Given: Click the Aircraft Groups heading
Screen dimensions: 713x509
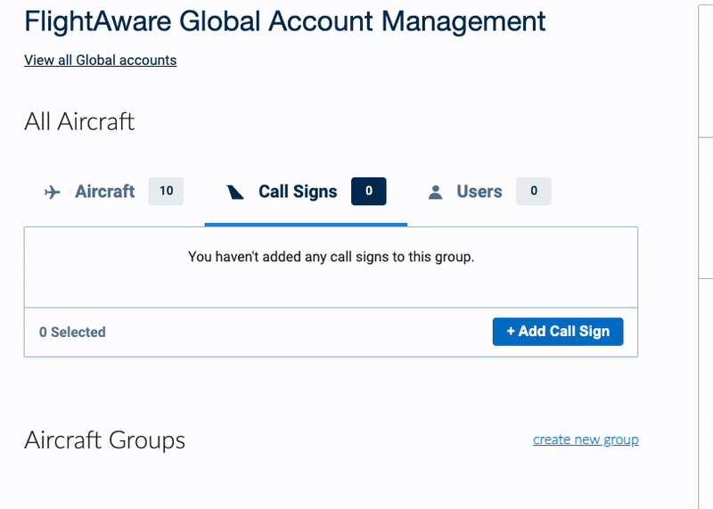Looking at the screenshot, I should pyautogui.click(x=104, y=440).
